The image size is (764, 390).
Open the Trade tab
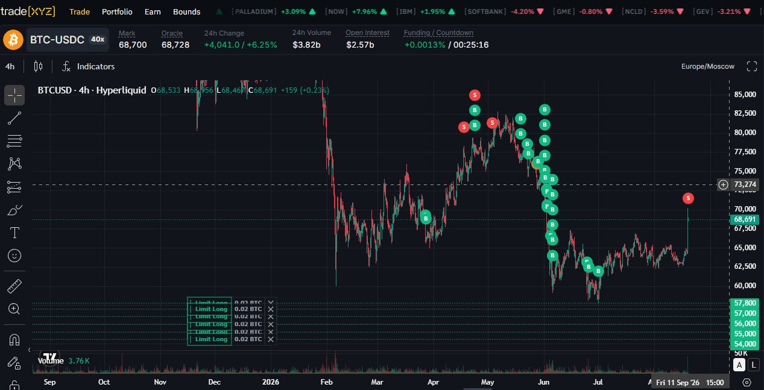[80, 11]
